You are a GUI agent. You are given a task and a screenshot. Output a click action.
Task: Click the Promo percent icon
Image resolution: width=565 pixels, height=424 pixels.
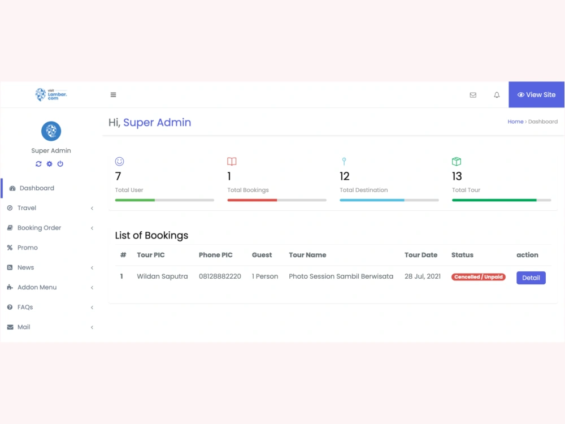[x=10, y=248]
